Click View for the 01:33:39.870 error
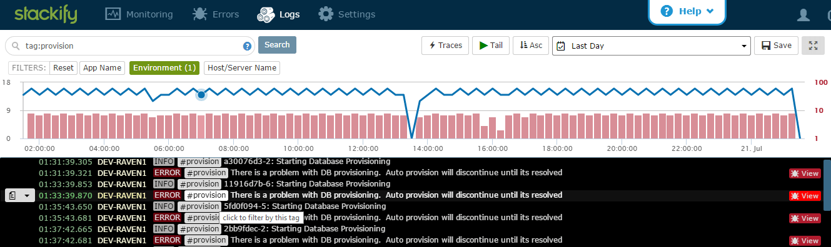Screen dimensions: 831x247 click(805, 196)
